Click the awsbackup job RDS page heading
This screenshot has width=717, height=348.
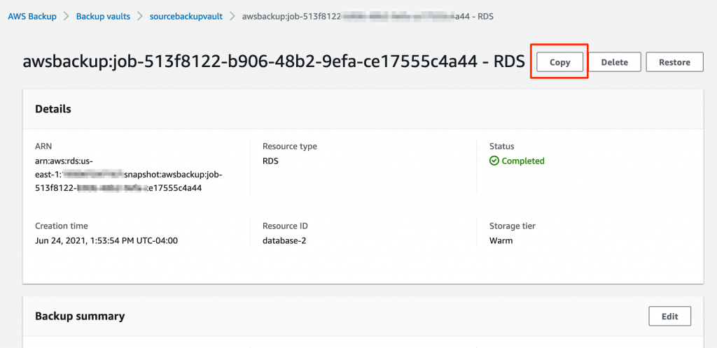tap(274, 62)
